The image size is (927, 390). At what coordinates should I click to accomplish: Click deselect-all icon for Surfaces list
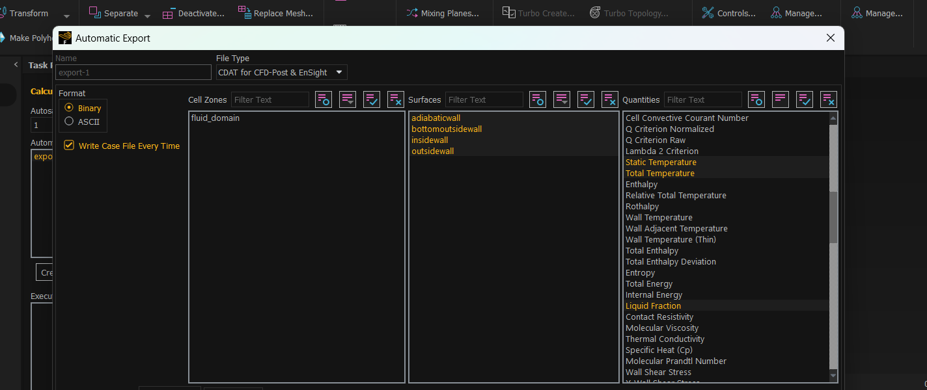tap(610, 99)
